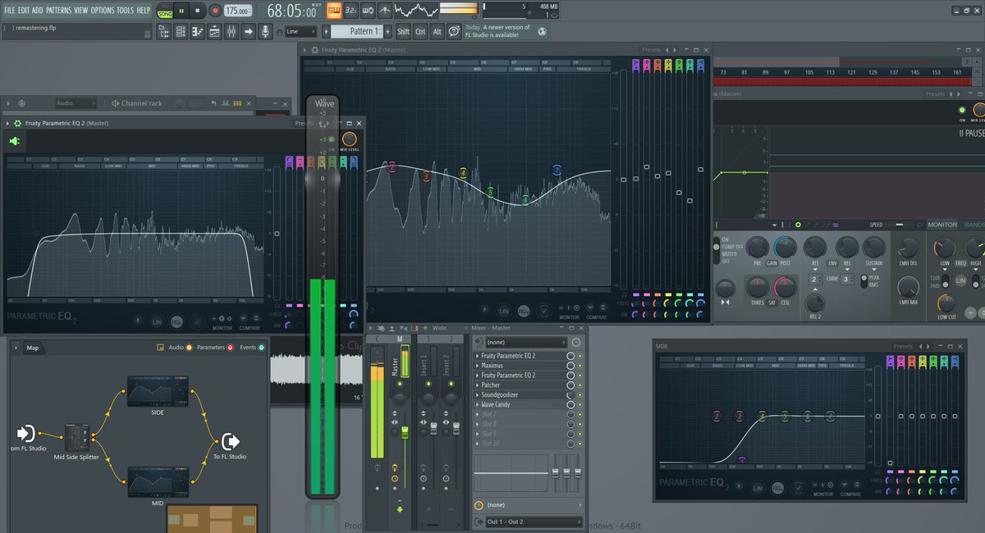Expand the Maximus slot menu arrow
Screen dimensions: 985x533
(478, 366)
